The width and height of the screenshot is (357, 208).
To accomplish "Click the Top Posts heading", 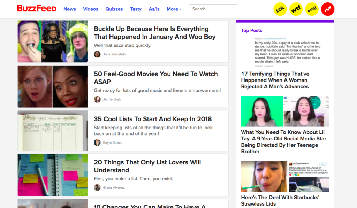I will [x=252, y=30].
